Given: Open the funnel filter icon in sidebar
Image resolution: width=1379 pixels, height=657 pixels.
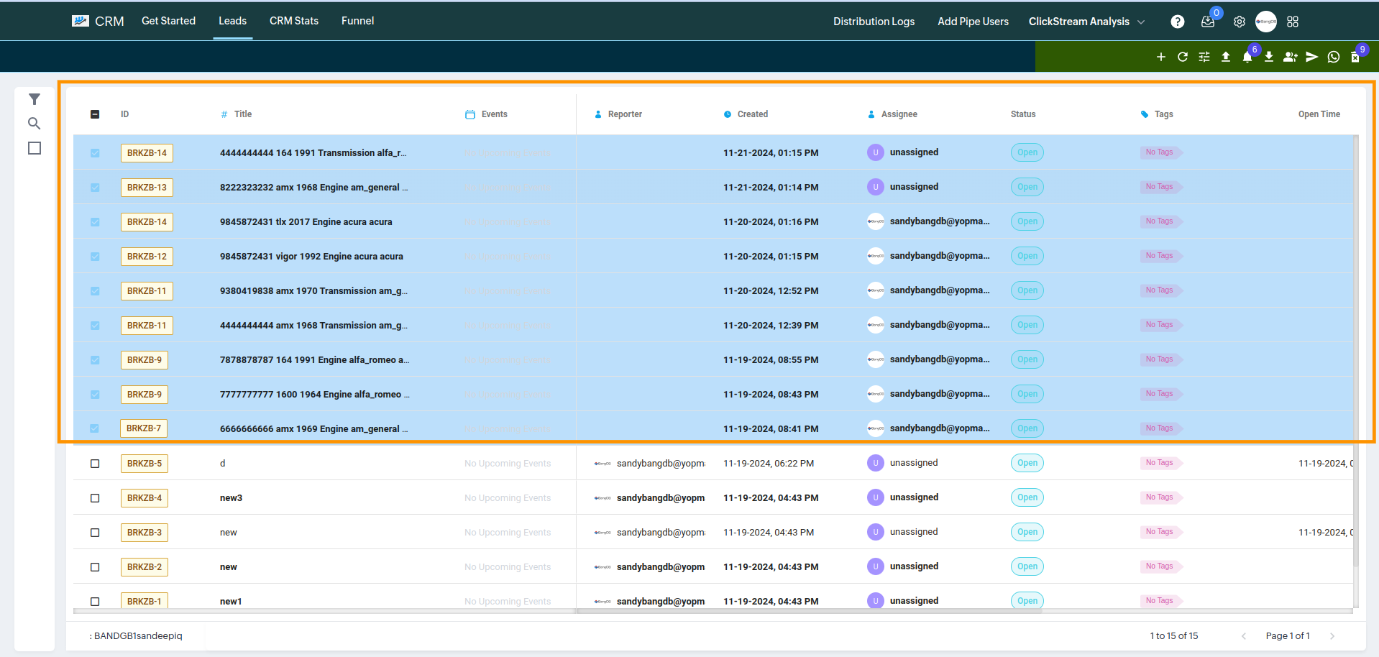Looking at the screenshot, I should (x=35, y=99).
